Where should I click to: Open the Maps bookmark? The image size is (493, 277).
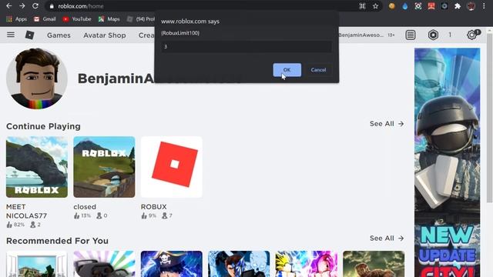coord(109,19)
